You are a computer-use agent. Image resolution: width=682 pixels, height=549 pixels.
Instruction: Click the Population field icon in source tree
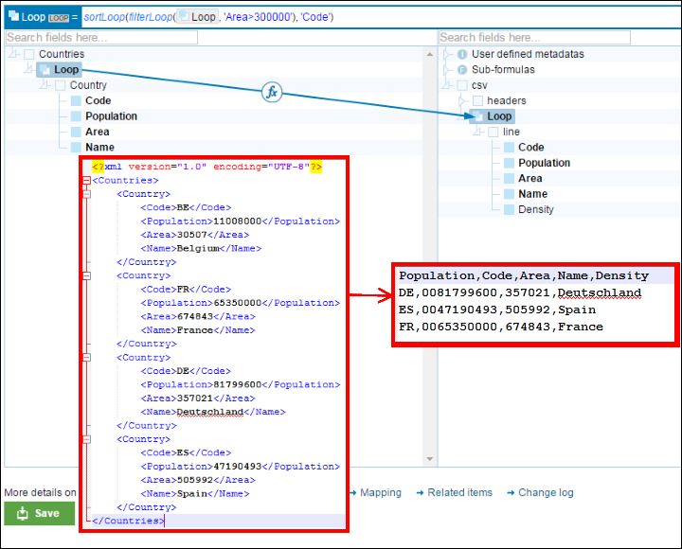pyautogui.click(x=76, y=116)
